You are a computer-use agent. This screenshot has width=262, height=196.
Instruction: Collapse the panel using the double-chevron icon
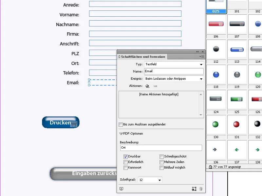[197, 52]
